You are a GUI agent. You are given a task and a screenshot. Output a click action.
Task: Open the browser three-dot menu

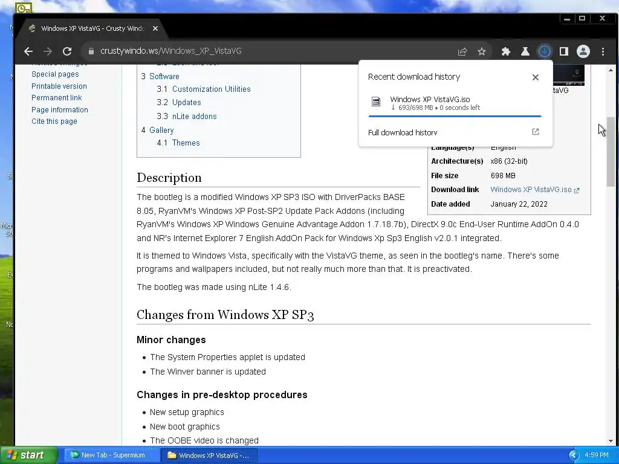pyautogui.click(x=603, y=51)
